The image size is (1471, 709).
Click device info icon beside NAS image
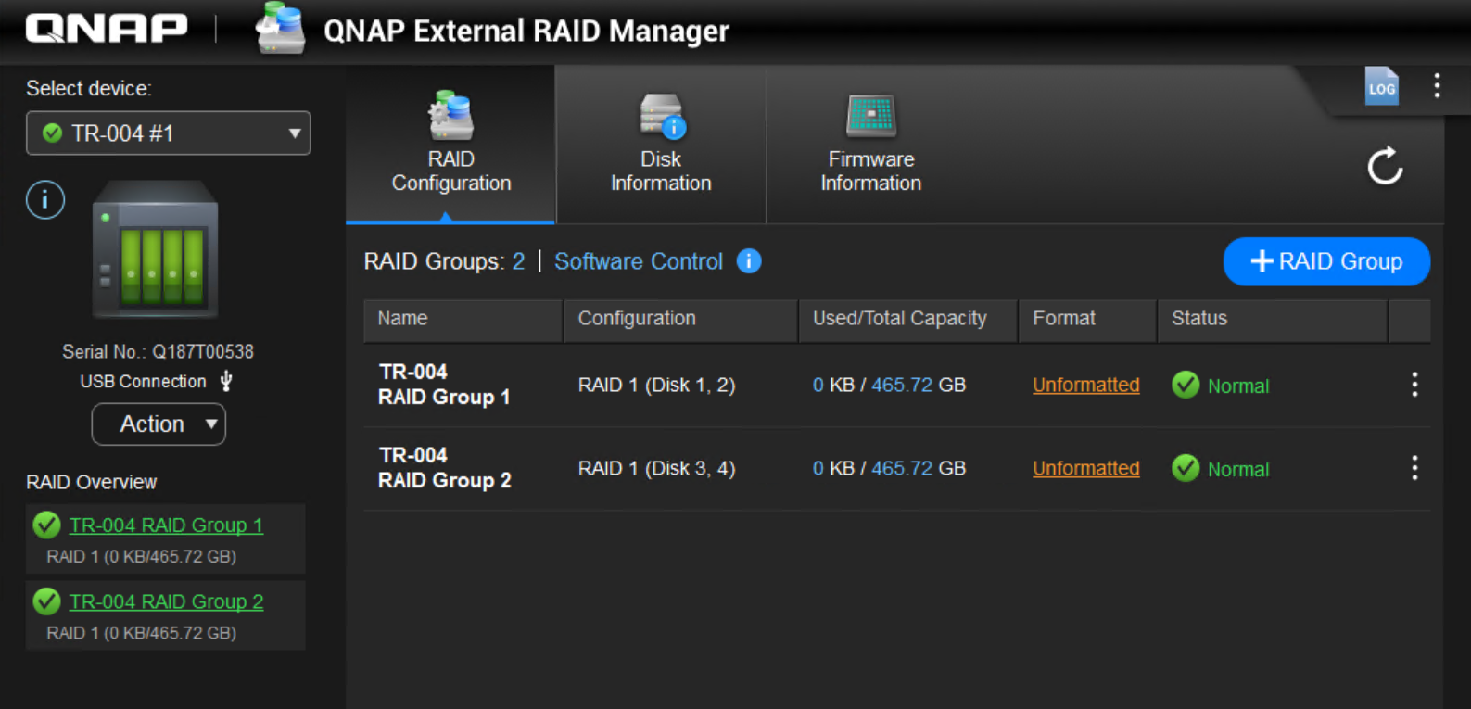point(45,200)
